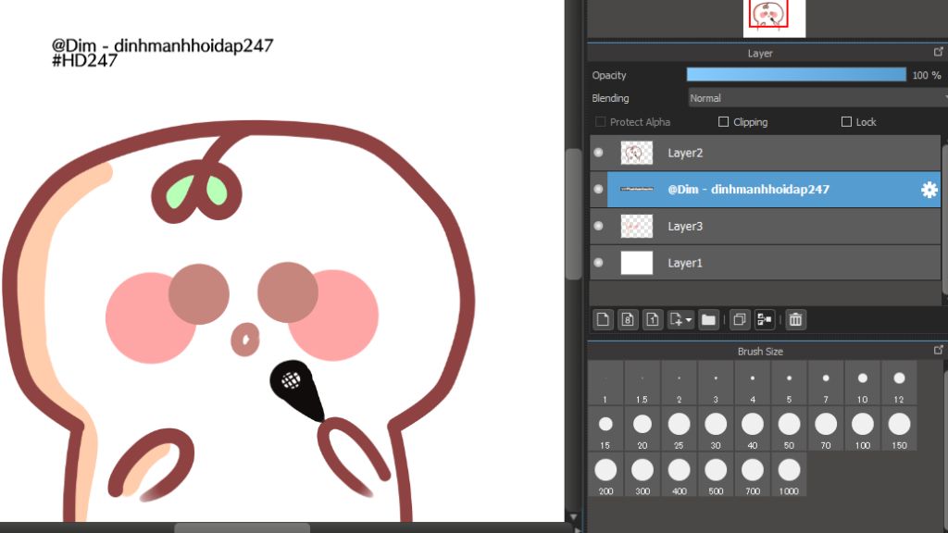Choose brush size 12
The height and width of the screenshot is (533, 948).
coord(899,383)
